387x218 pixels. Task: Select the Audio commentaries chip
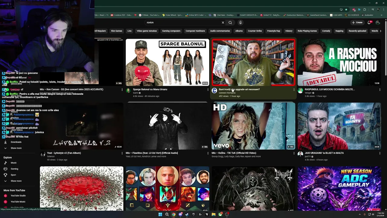pyautogui.click(x=220, y=31)
